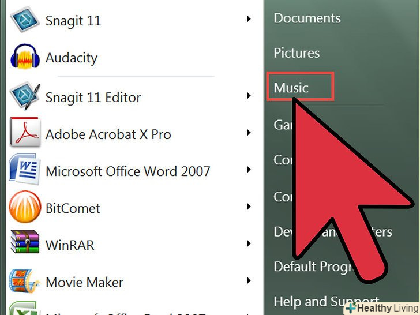Select the Movie Maker program label
Screen dimensions: 420x315
pos(84,282)
